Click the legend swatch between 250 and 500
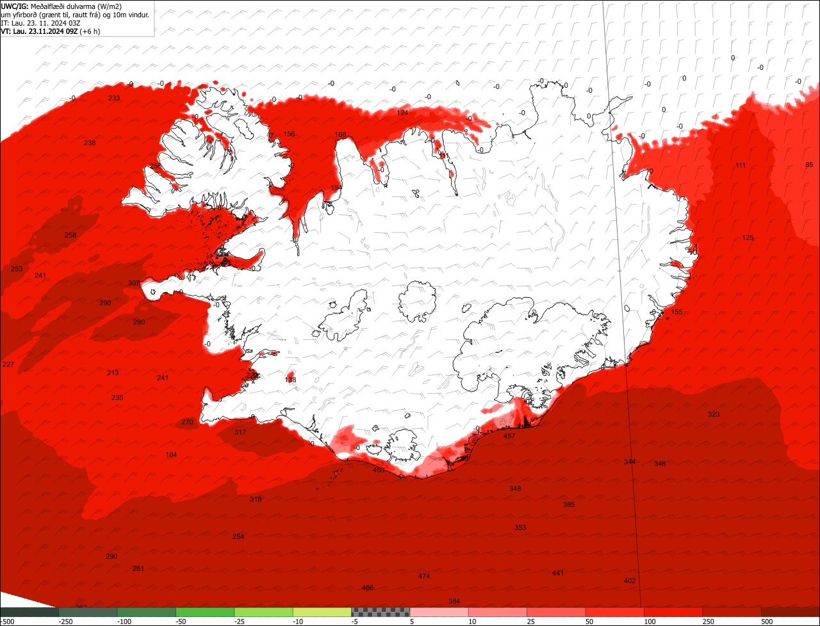The height and width of the screenshot is (626, 820). 732,612
